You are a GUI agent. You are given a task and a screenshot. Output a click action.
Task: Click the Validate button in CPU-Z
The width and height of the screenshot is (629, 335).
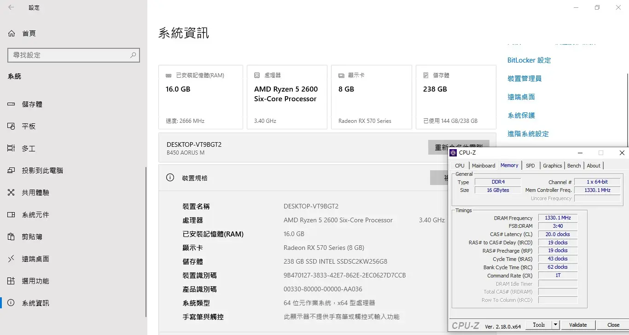pyautogui.click(x=578, y=325)
